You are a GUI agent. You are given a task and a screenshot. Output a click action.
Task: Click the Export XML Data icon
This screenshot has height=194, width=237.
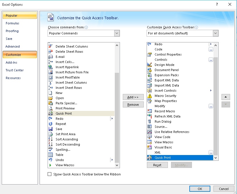149,80
